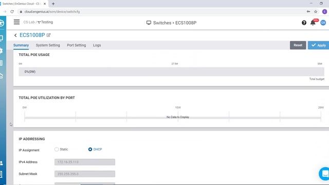Click the IP ADDRESSING heading

(x=32, y=139)
